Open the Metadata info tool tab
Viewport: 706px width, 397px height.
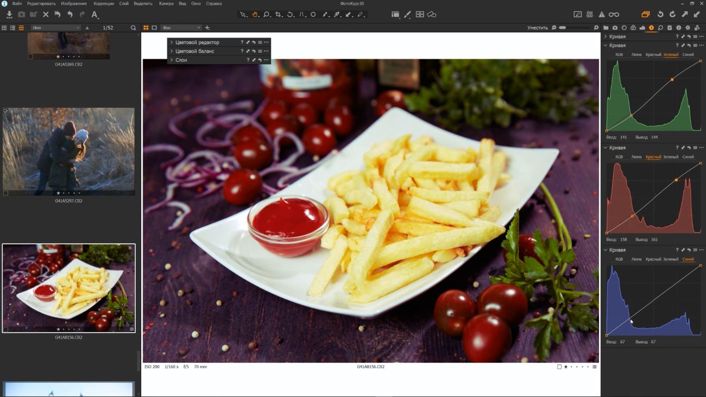pos(679,28)
